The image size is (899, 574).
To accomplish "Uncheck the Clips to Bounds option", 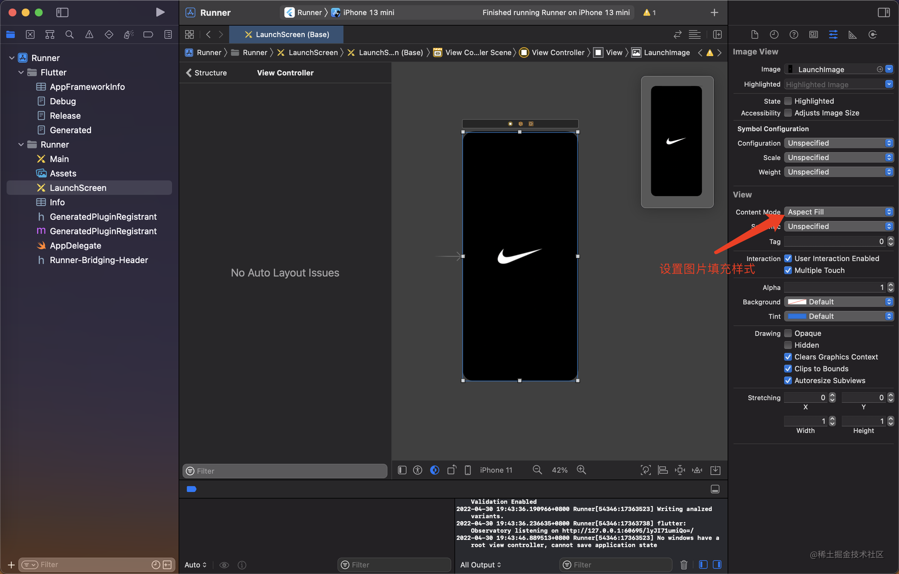I will click(x=788, y=368).
